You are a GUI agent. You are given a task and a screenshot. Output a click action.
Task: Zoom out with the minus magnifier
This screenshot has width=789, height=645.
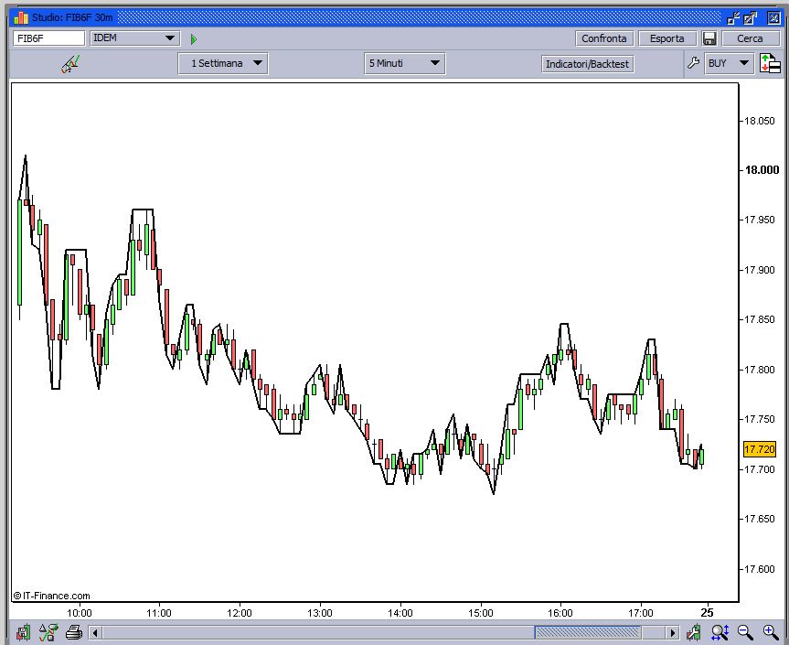click(745, 632)
